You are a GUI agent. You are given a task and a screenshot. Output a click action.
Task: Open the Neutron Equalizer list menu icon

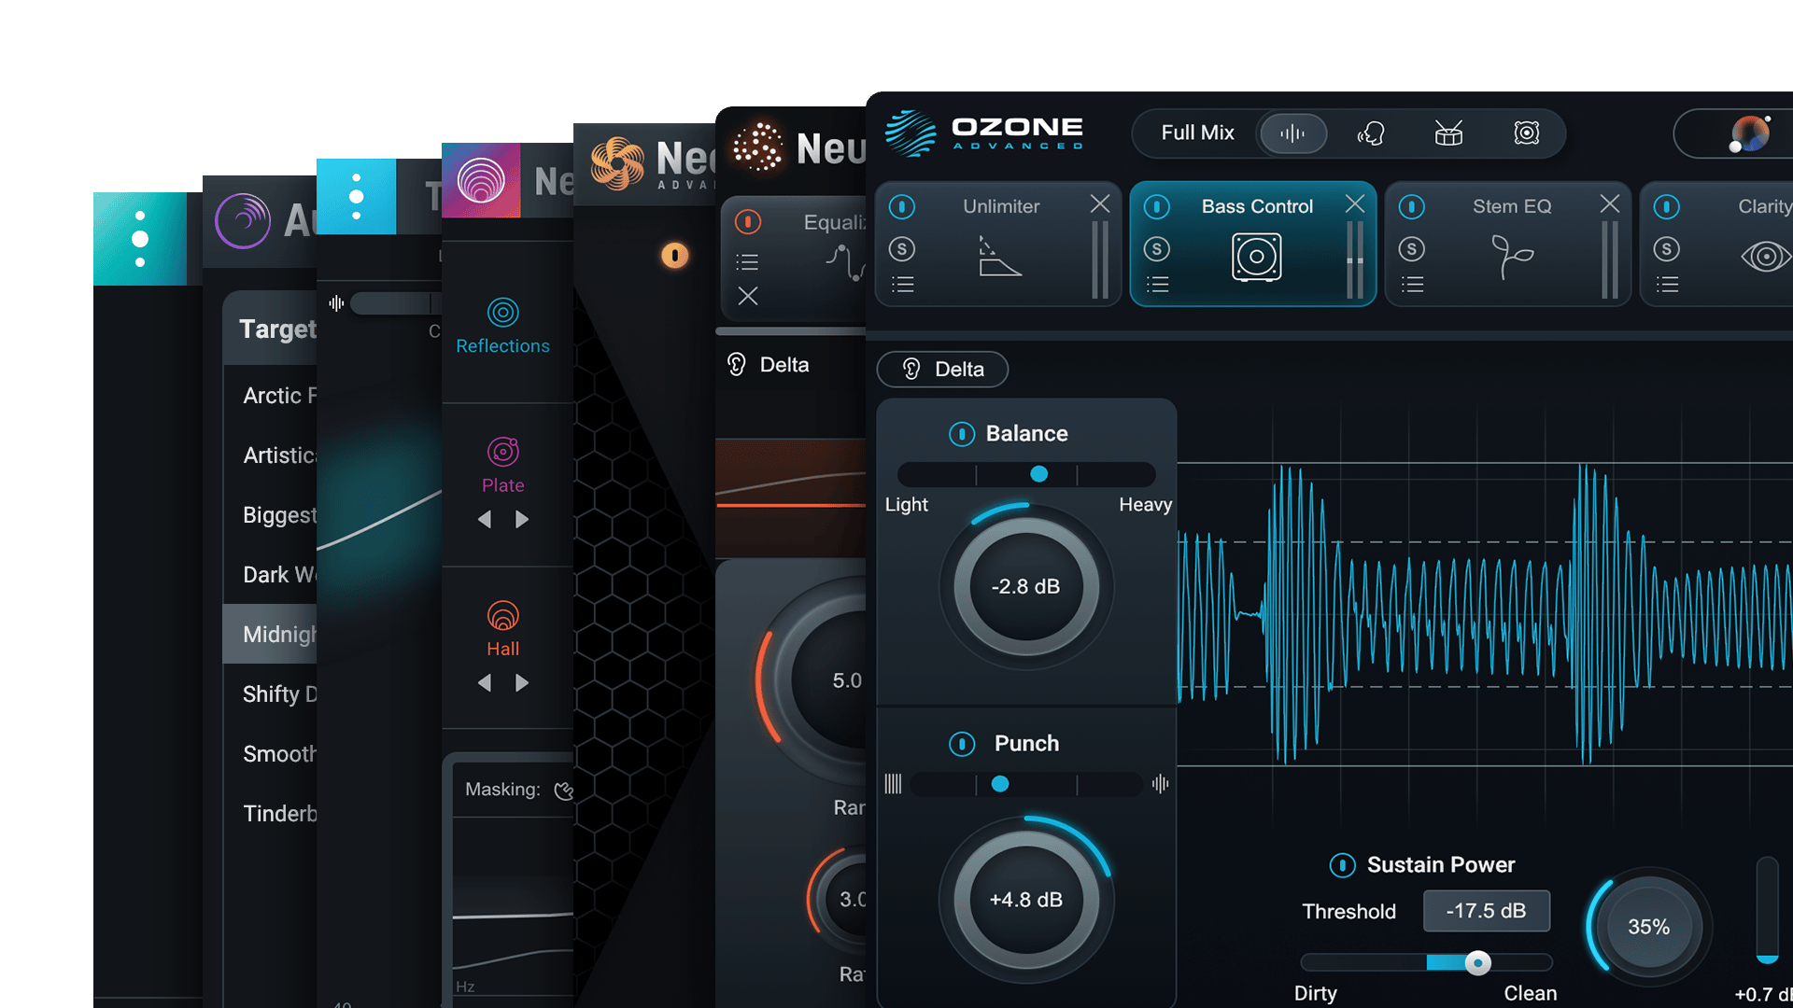[x=747, y=262]
